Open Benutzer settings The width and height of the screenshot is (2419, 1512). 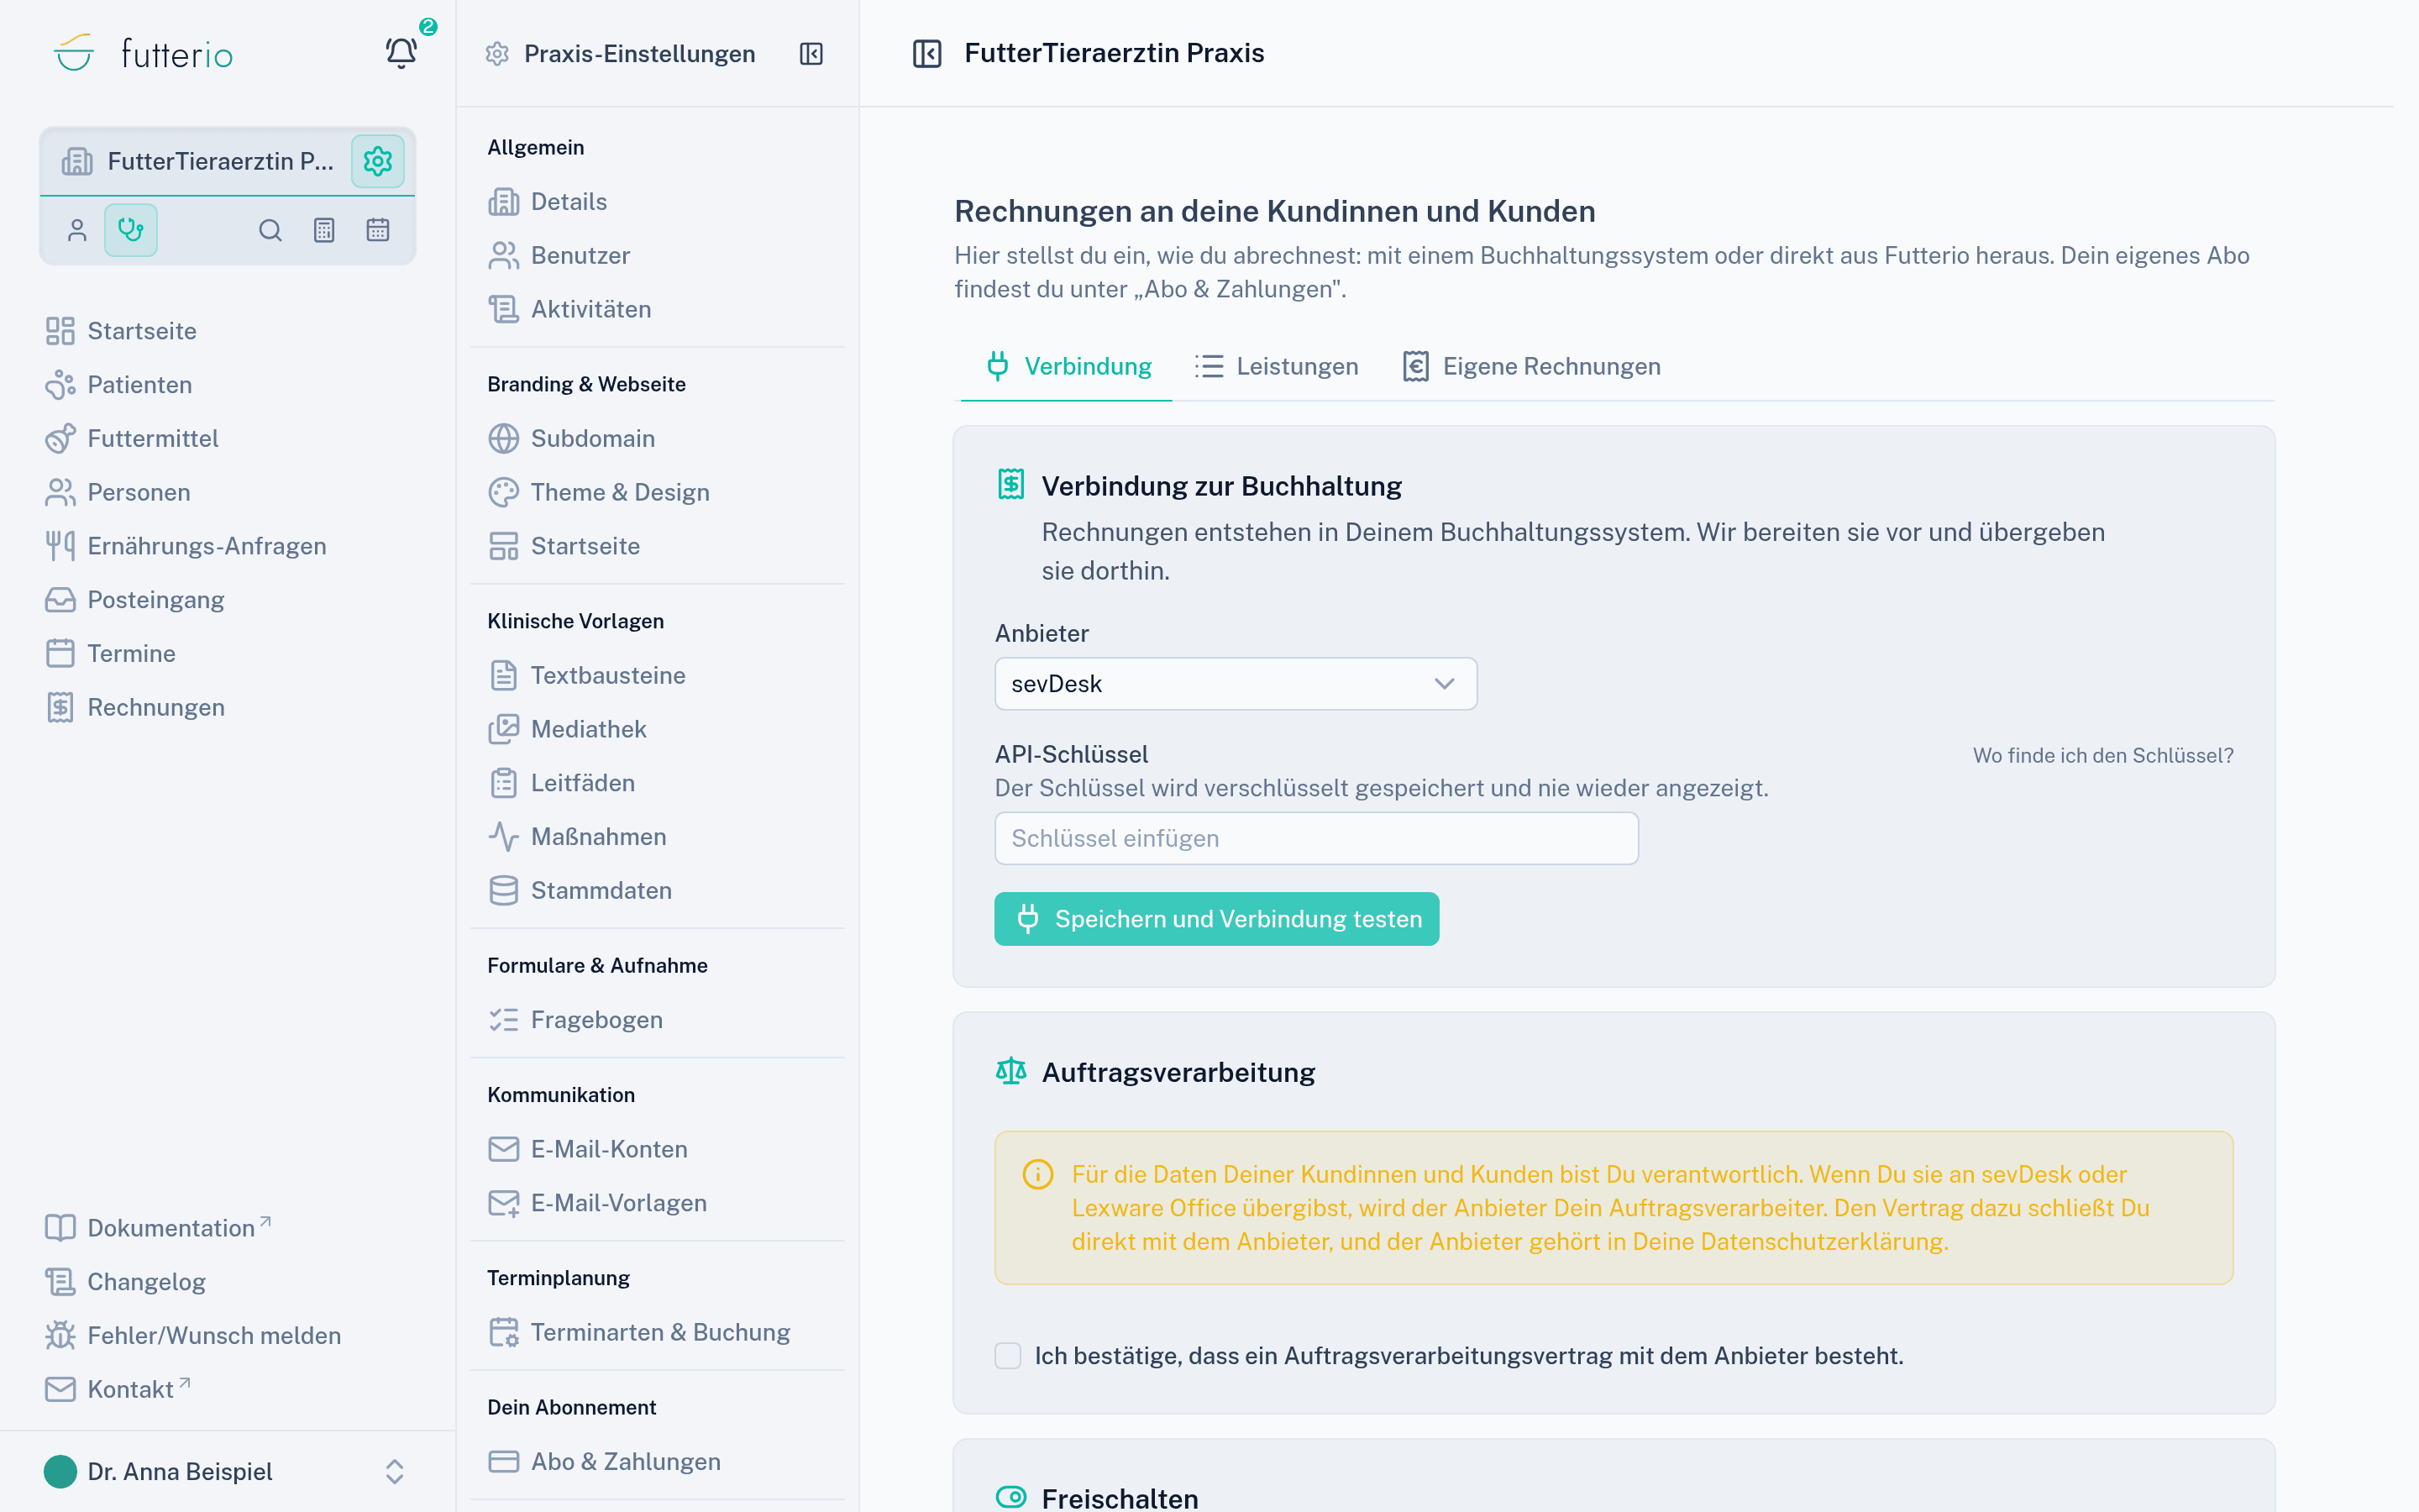(559, 256)
